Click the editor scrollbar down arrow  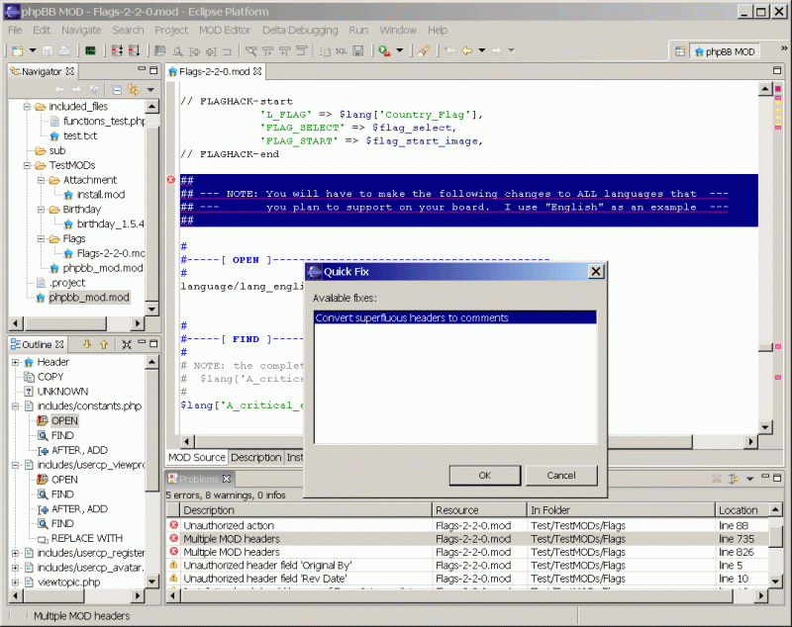tap(765, 427)
